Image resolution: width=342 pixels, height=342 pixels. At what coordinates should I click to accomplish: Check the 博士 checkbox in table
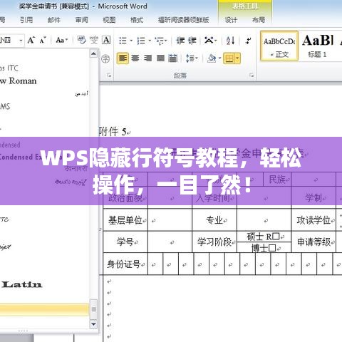272,248
